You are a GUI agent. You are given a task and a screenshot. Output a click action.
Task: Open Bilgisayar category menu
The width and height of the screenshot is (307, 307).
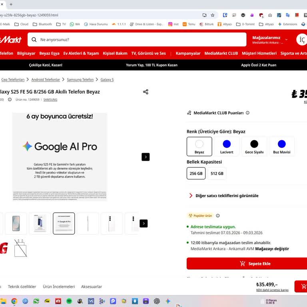click(x=26, y=53)
